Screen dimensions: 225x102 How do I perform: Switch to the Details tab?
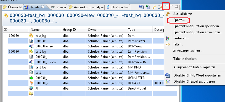(34, 7)
